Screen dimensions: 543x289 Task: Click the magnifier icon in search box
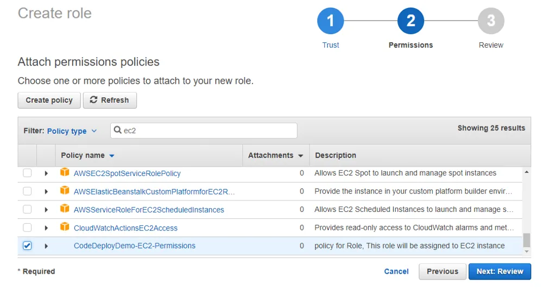(118, 130)
